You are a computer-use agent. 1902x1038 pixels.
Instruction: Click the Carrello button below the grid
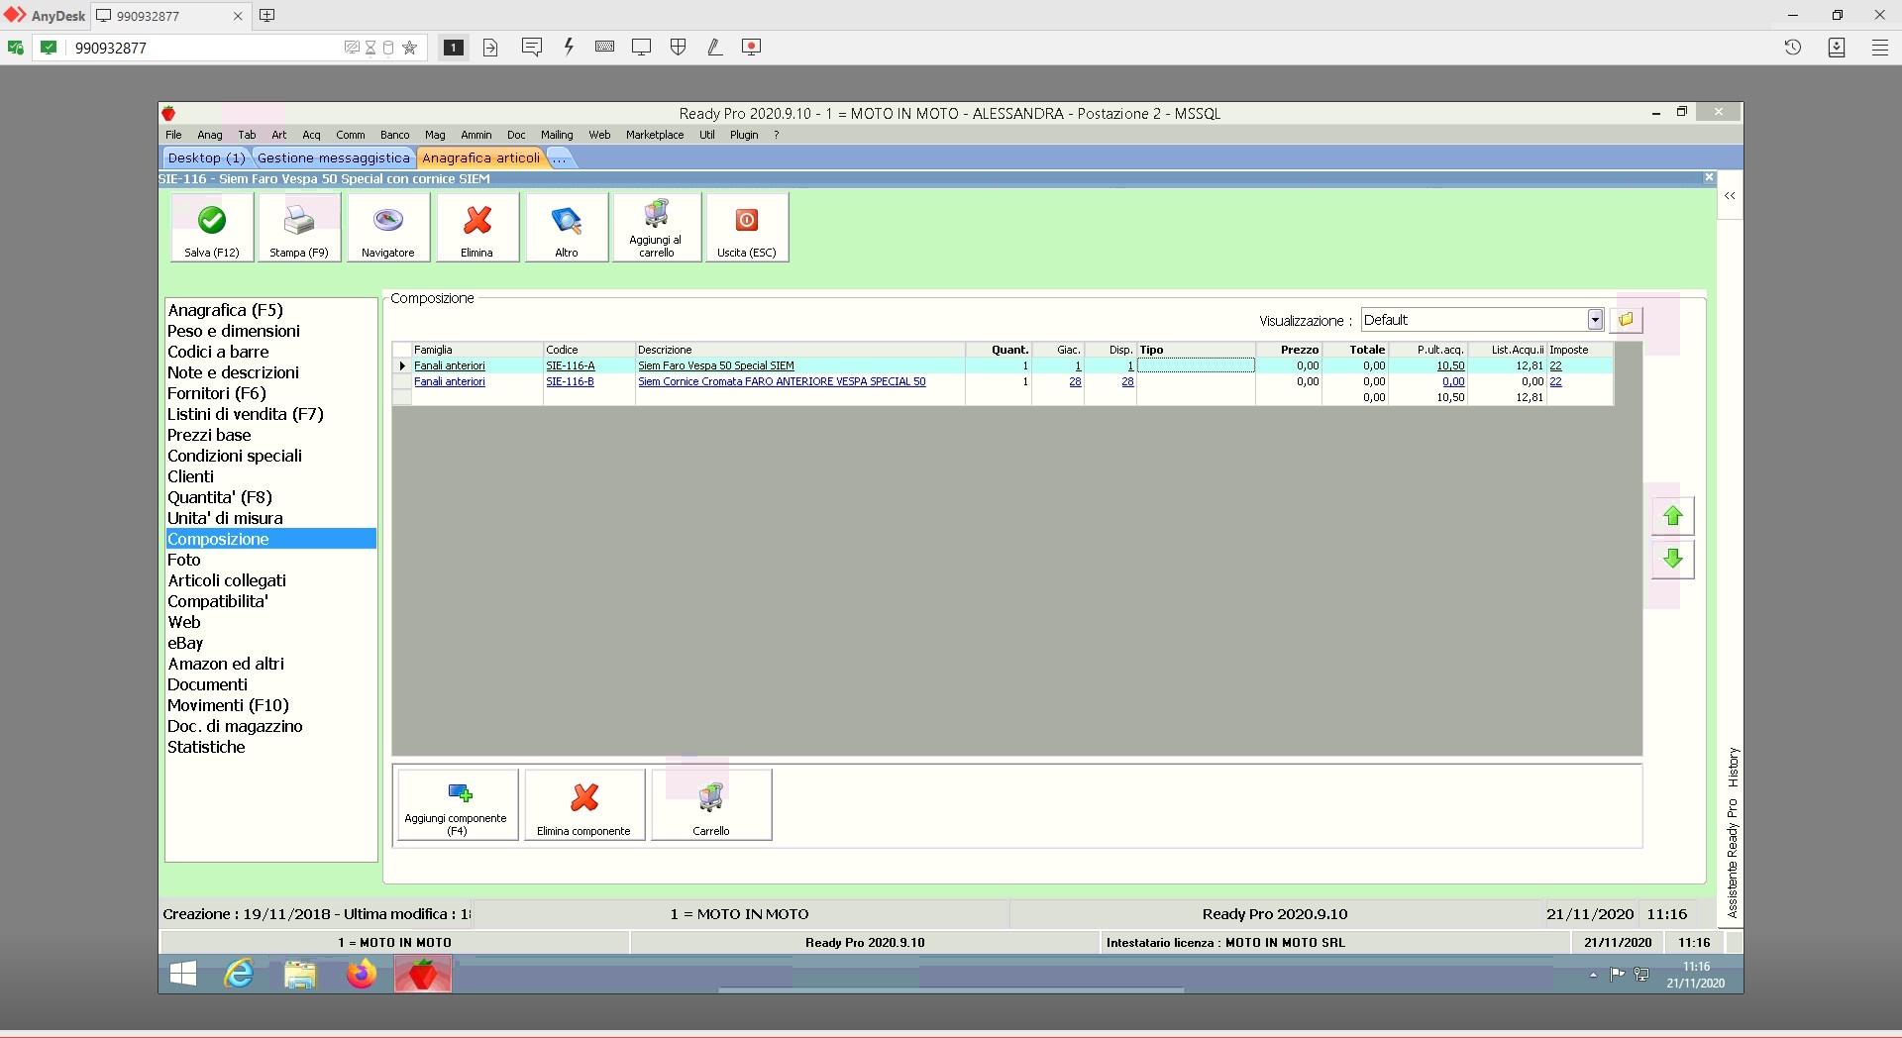coord(711,805)
